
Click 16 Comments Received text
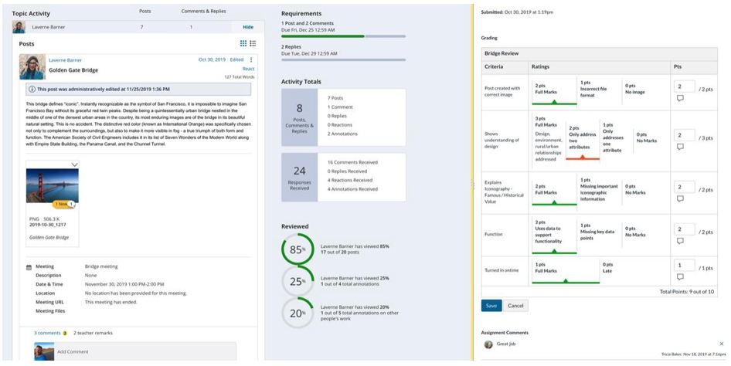click(x=353, y=162)
